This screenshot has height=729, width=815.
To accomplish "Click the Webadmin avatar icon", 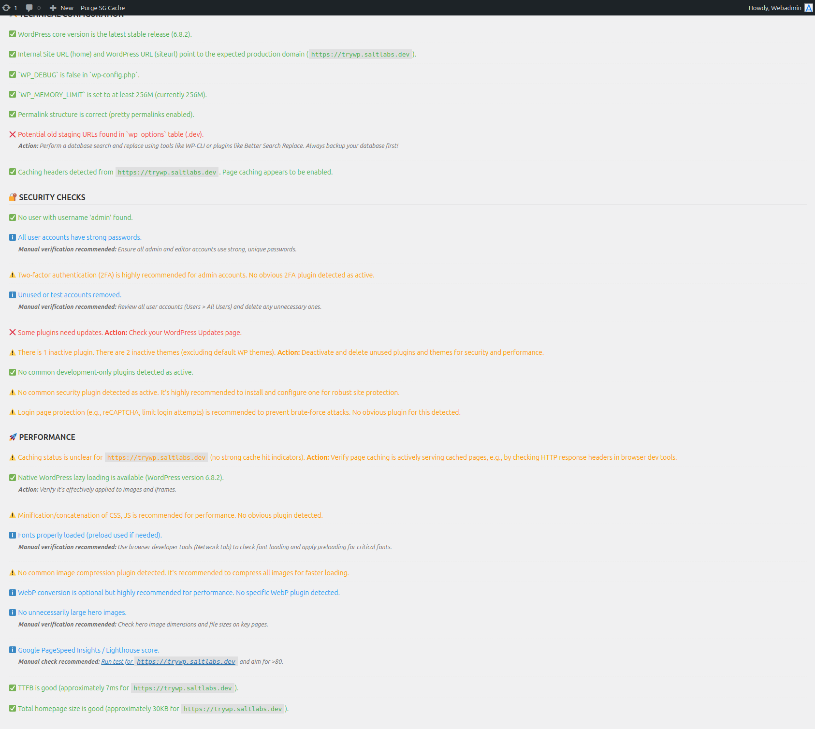I will [x=808, y=8].
